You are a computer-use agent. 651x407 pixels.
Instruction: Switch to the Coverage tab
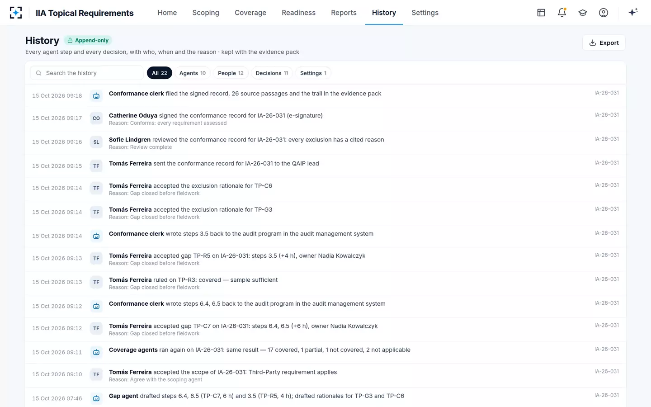tap(250, 13)
